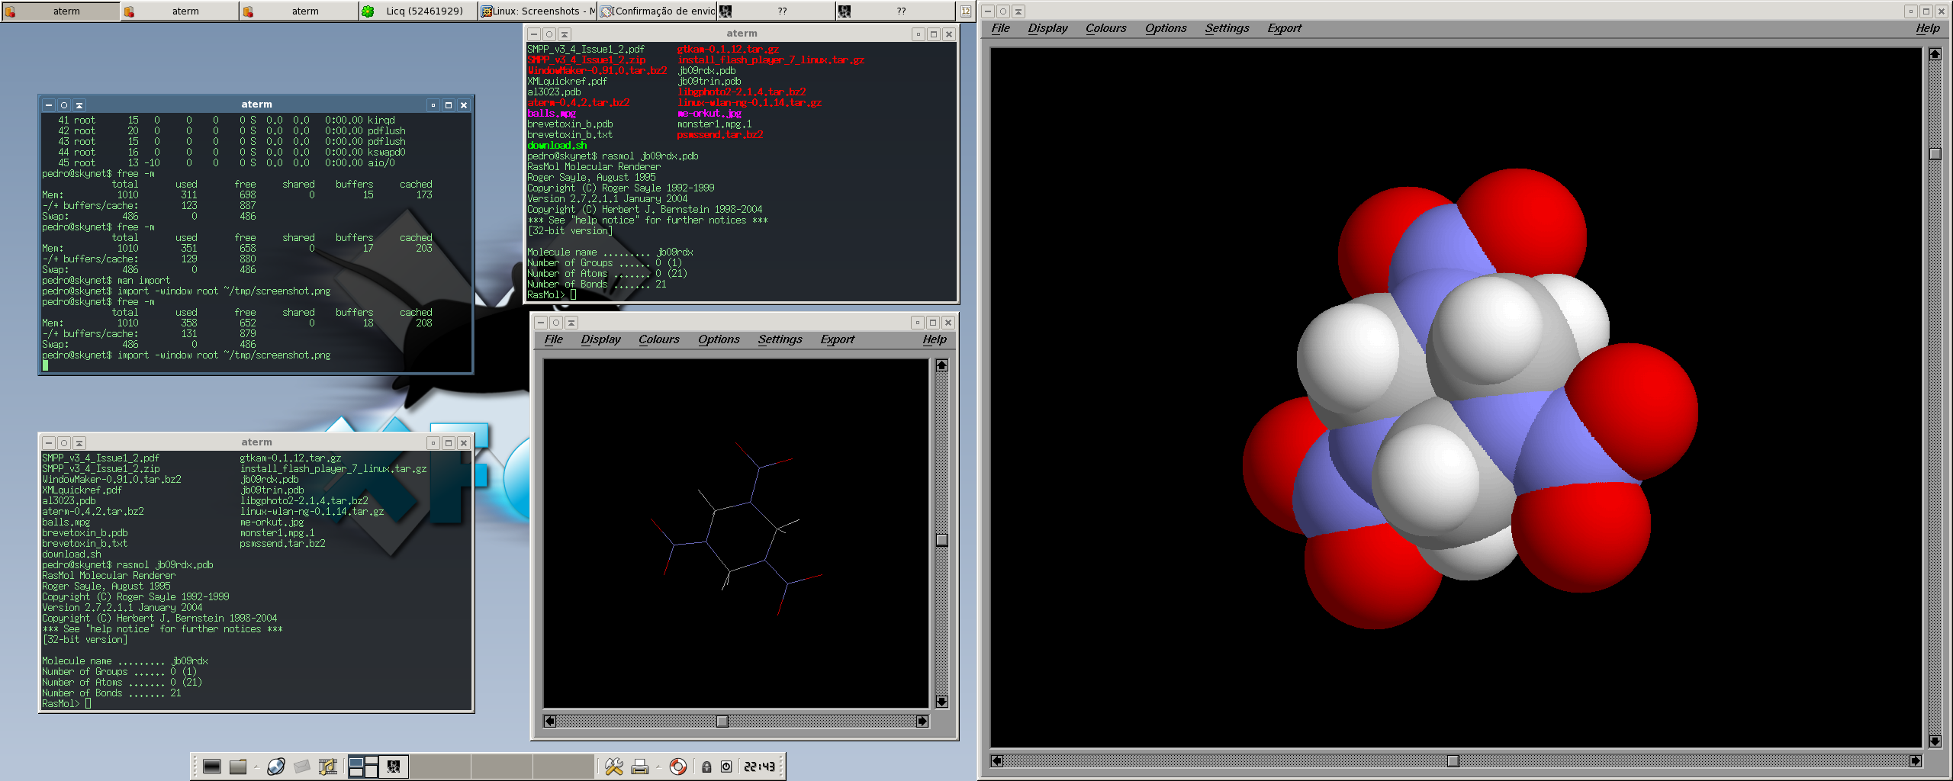Image resolution: width=1953 pixels, height=781 pixels.
Task: Open the Display menu in the large RasMol window
Action: click(1047, 28)
